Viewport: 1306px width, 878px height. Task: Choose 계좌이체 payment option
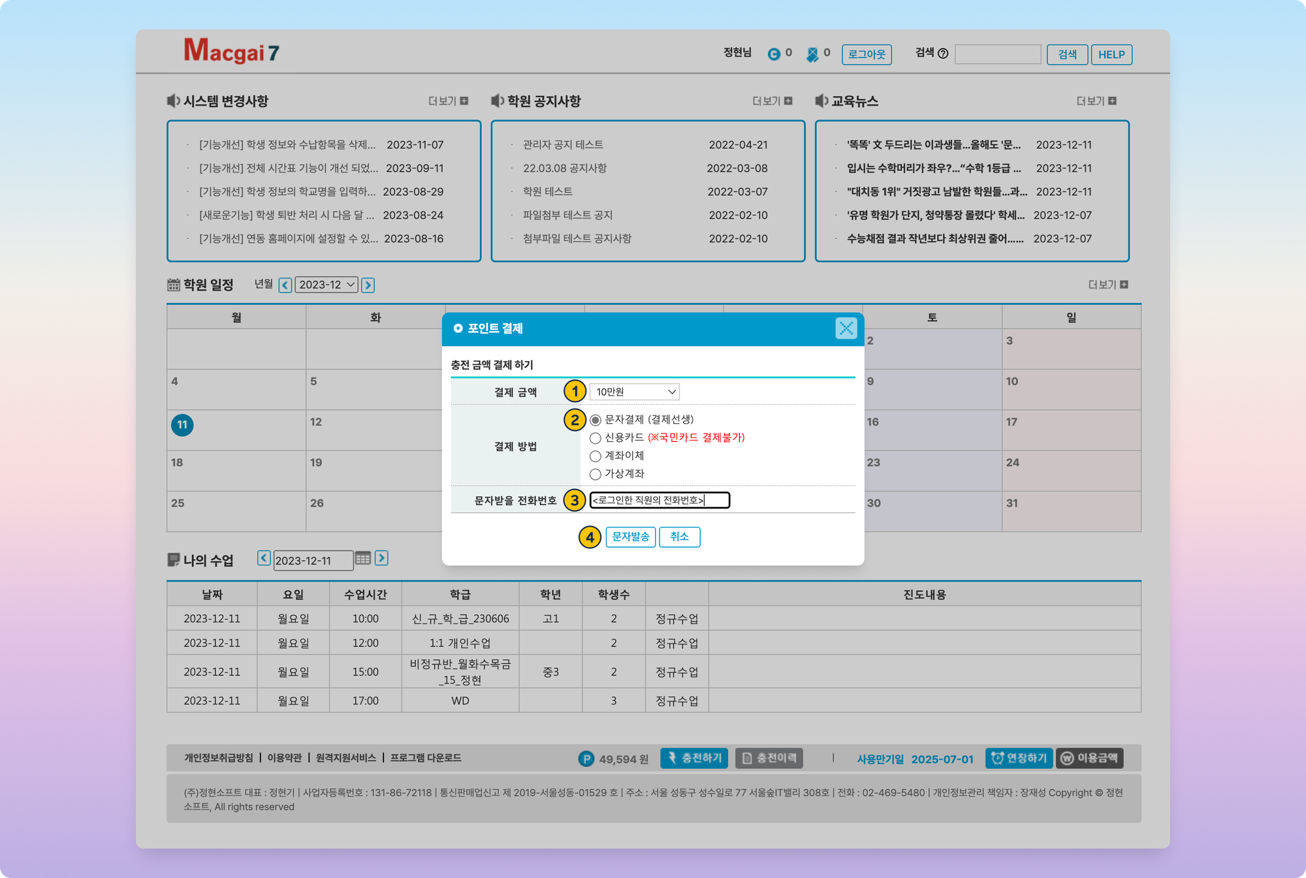pos(595,456)
